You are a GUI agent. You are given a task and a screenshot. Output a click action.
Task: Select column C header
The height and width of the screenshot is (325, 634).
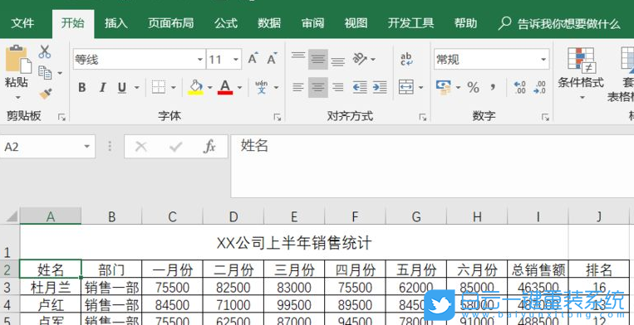pos(172,216)
